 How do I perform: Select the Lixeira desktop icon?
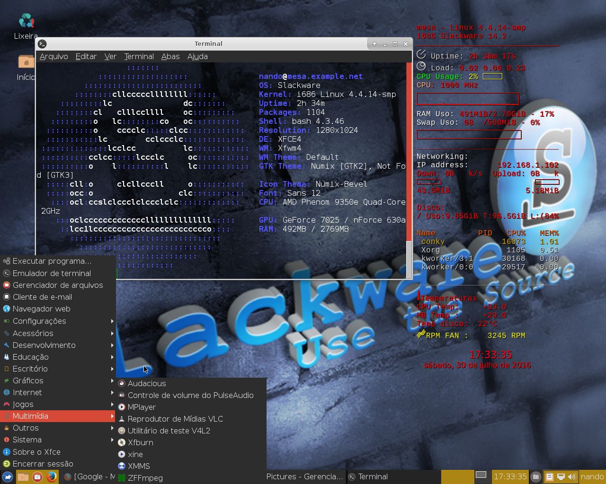(x=26, y=26)
